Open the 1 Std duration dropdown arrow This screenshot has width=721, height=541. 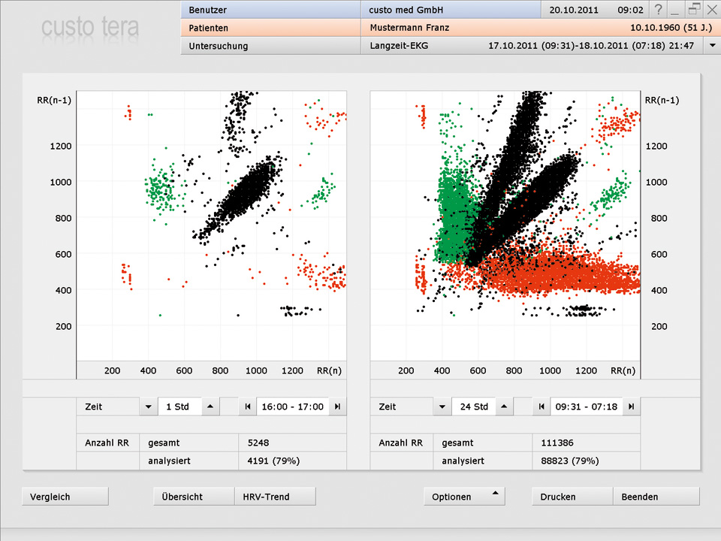tap(146, 407)
